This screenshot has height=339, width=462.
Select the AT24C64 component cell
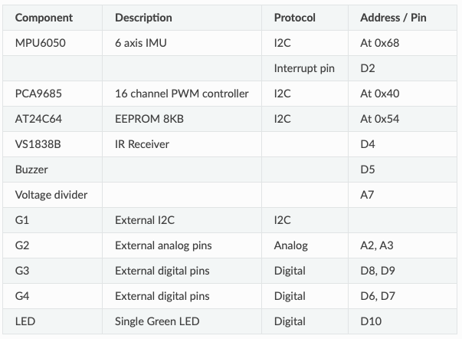(39, 119)
